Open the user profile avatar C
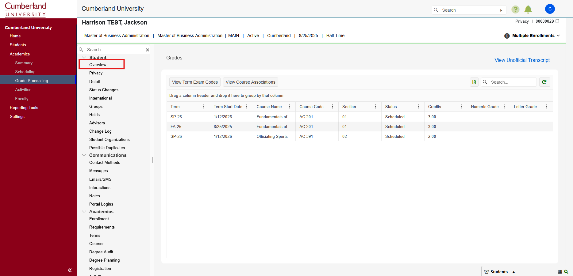Screen dimensions: 573x276 (550, 9)
